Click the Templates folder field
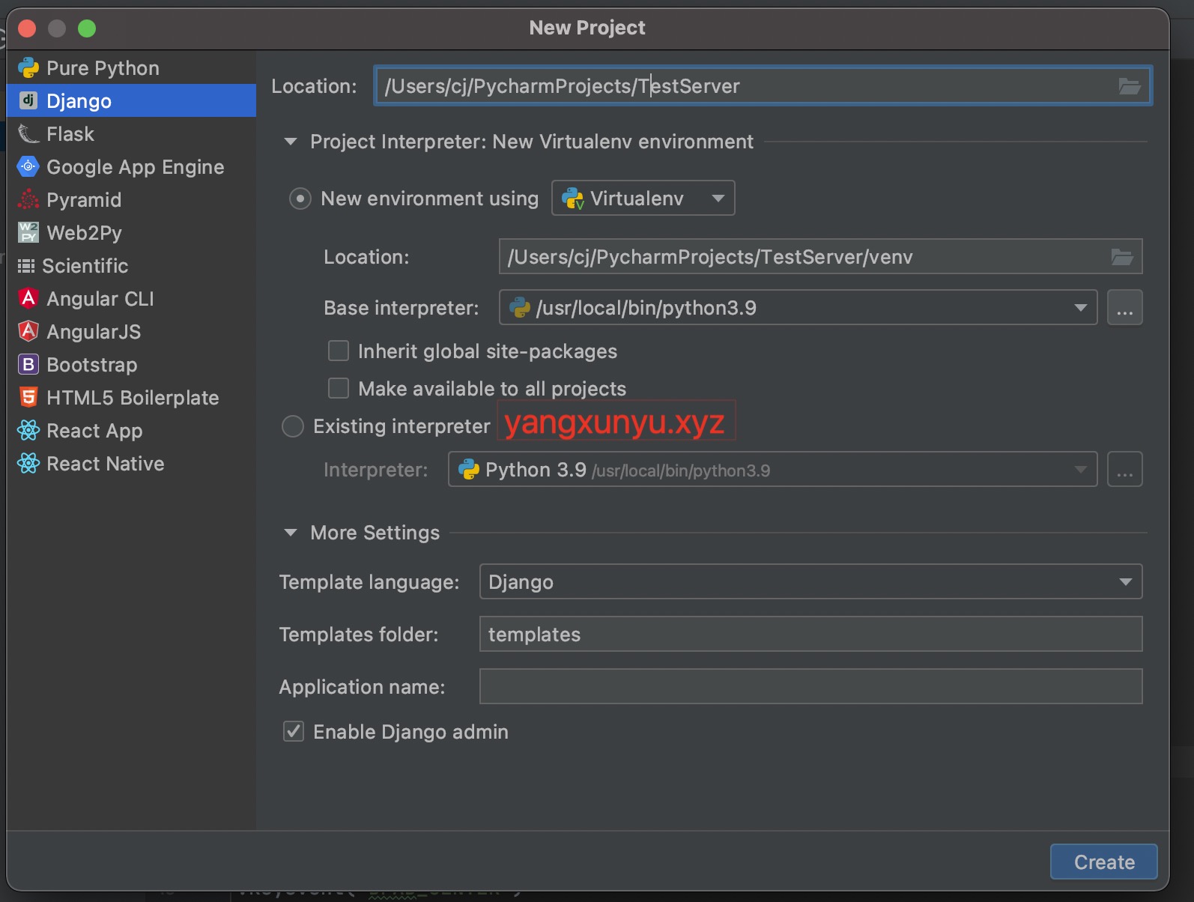 810,635
